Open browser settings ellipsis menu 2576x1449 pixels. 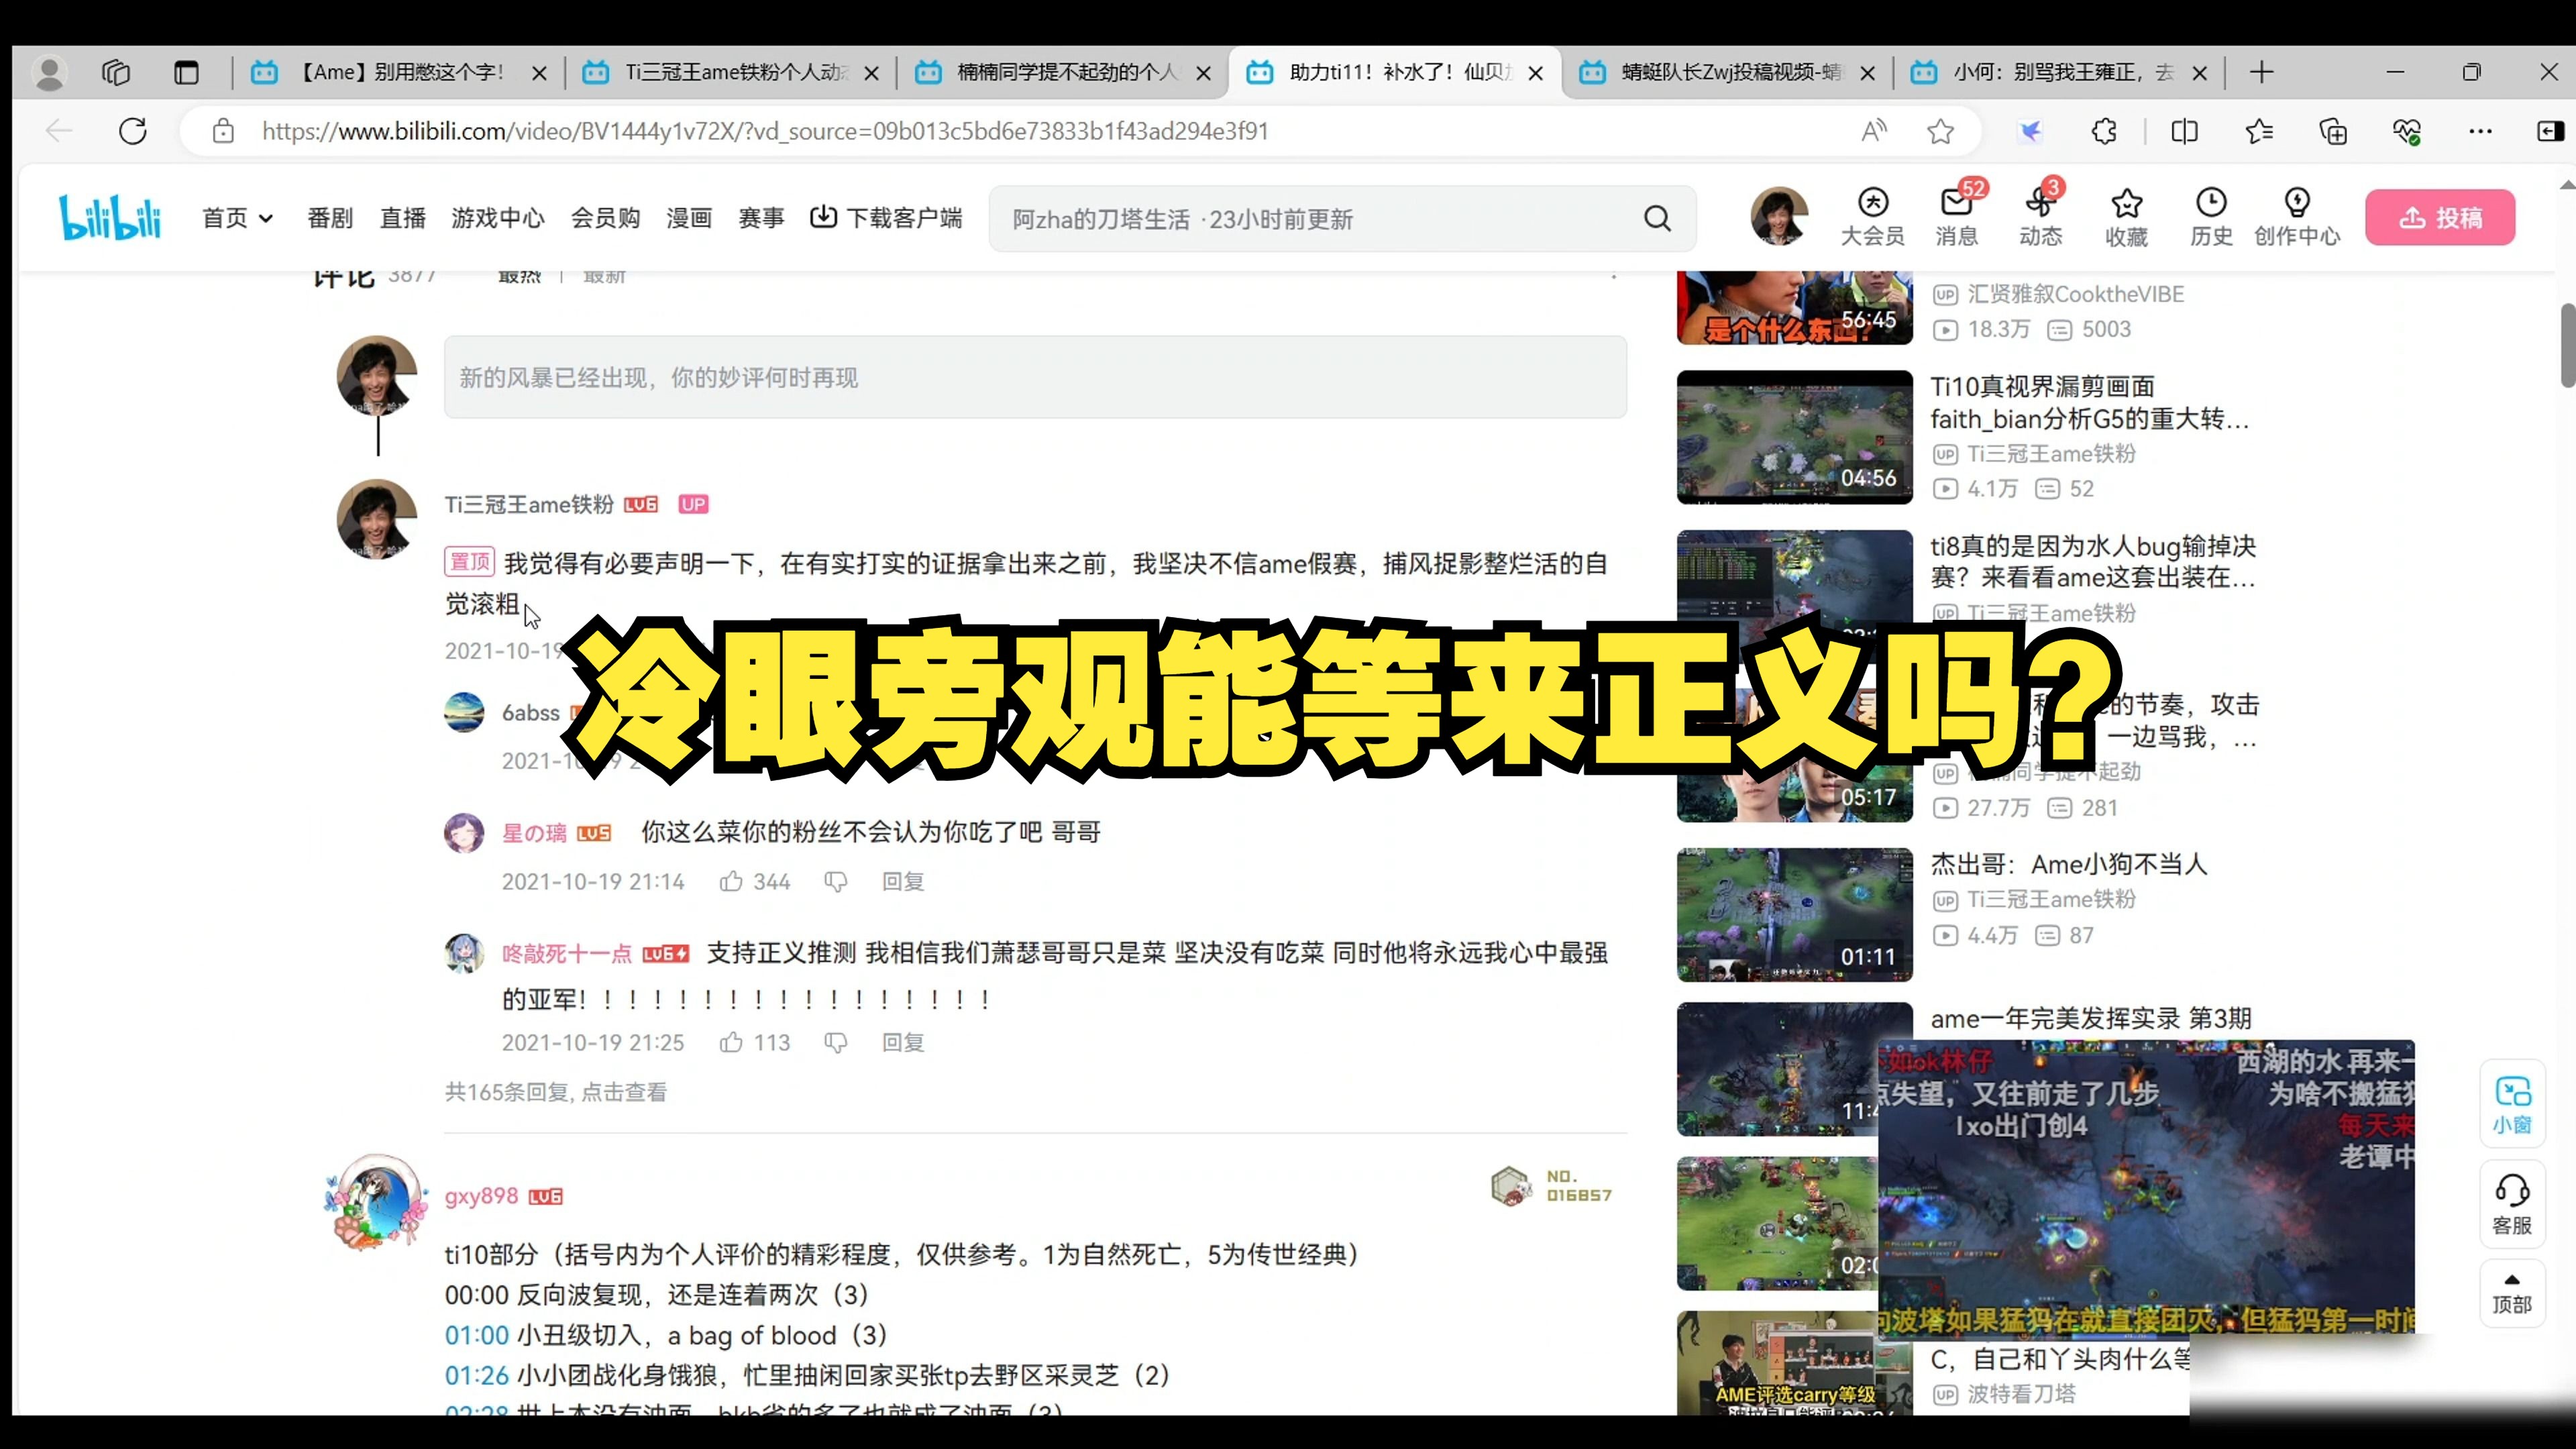pos(2481,131)
